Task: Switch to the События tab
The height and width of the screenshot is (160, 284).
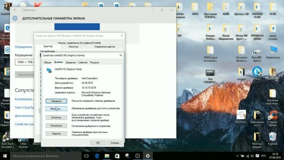Action: pos(83,62)
